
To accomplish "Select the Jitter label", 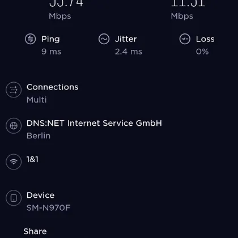I will 126,39.
